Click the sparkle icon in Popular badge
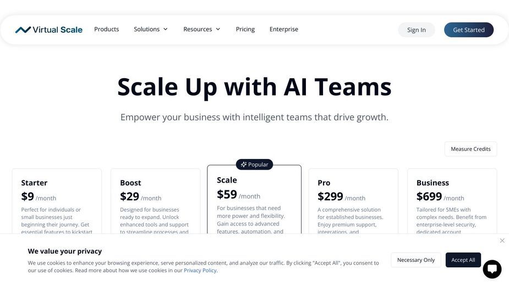The width and height of the screenshot is (509, 286). click(243, 164)
